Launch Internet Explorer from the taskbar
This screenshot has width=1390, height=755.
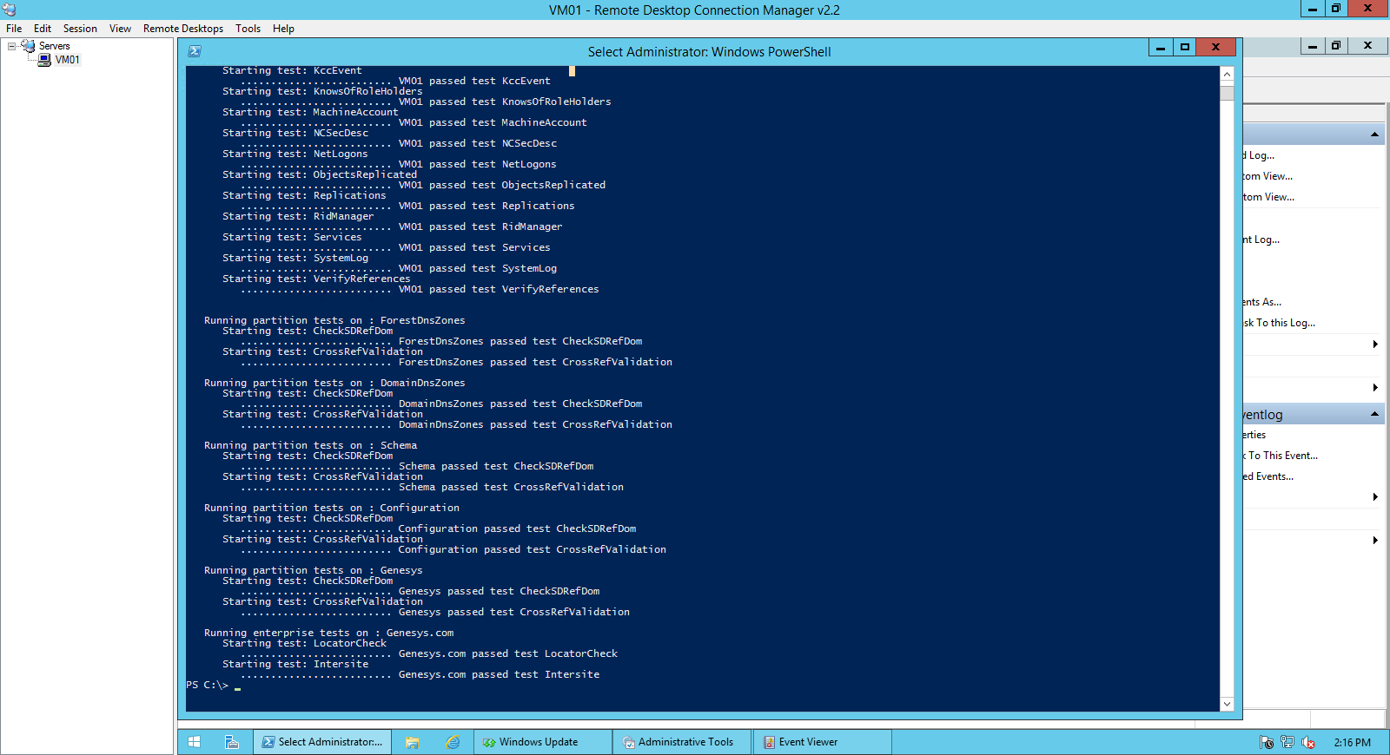pyautogui.click(x=453, y=742)
